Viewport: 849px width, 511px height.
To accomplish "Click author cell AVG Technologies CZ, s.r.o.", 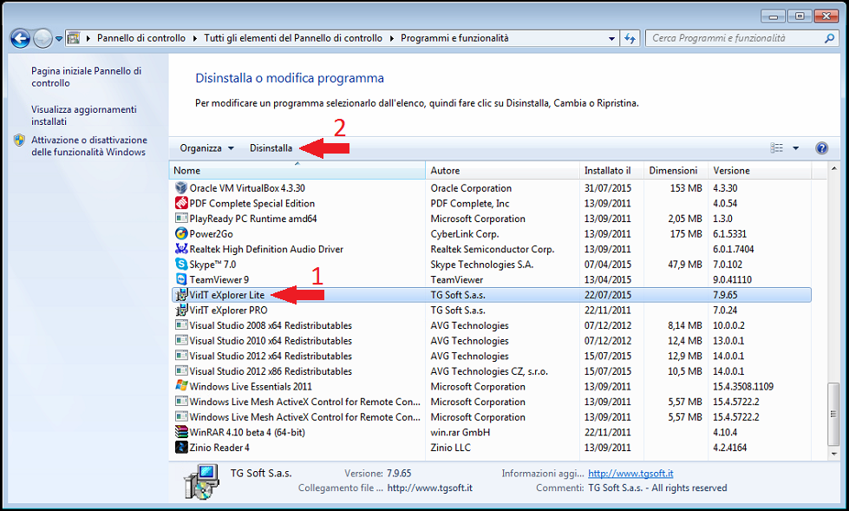I will click(x=489, y=371).
